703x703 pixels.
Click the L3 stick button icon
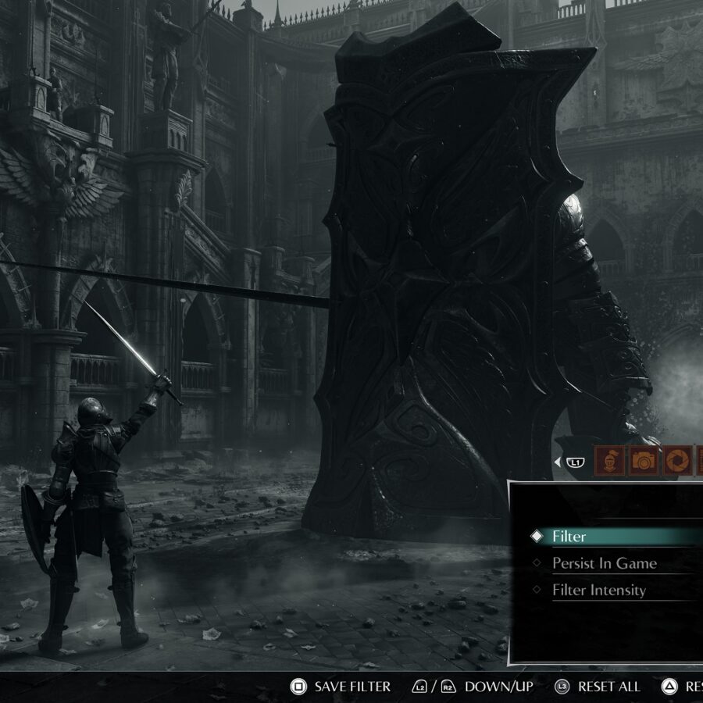[562, 687]
